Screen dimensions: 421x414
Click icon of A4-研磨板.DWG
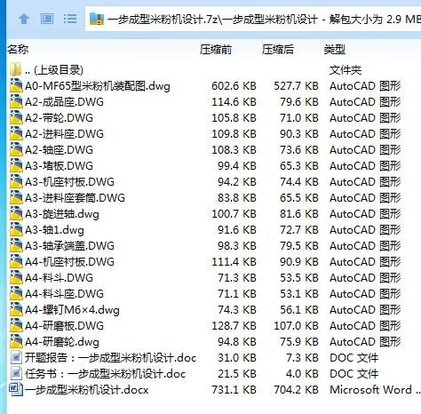(x=16, y=325)
